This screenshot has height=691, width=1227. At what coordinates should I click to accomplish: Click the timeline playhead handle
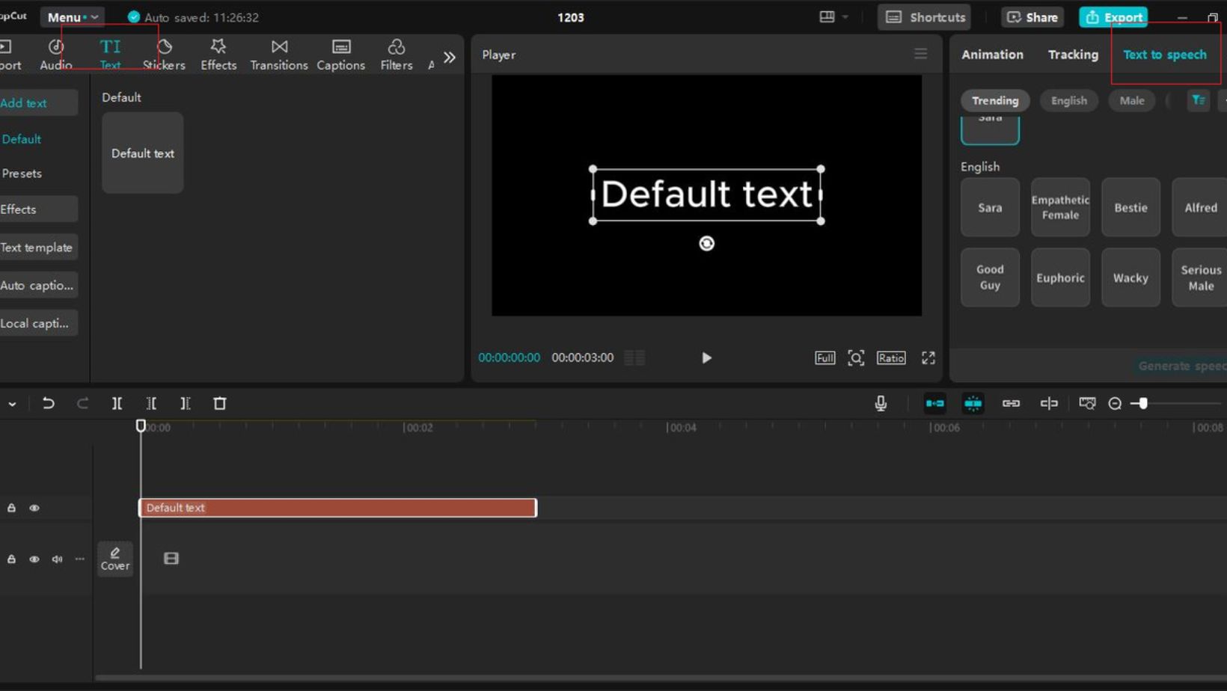tap(141, 426)
